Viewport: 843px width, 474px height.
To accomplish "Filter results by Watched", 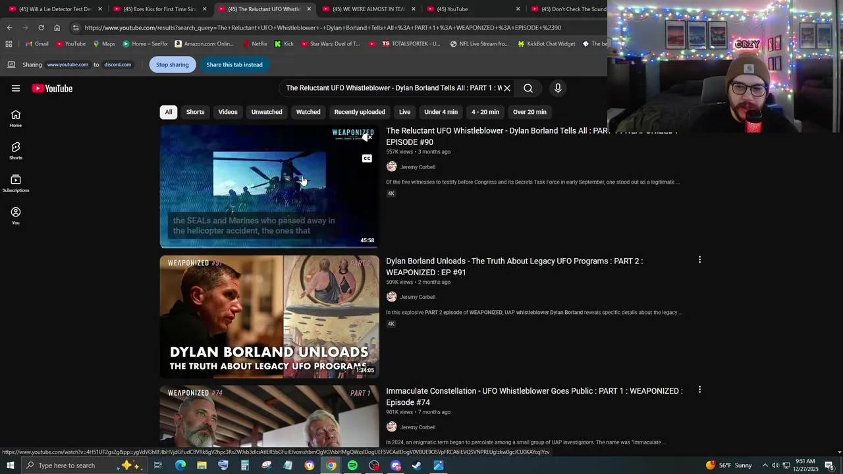I will [x=308, y=112].
